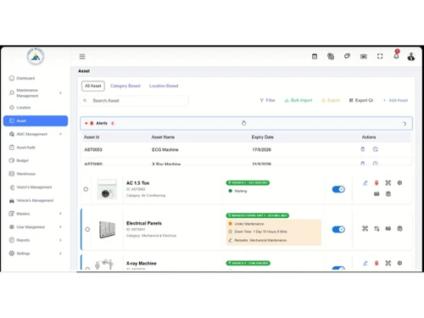Focus the Search Asset input field
This screenshot has width=424, height=318.
[135, 101]
